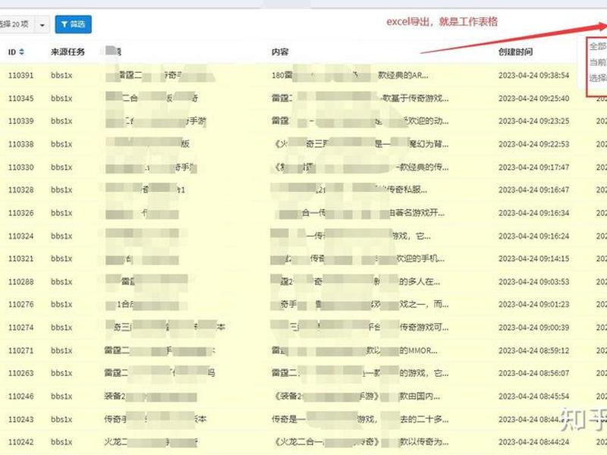
Task: Select row ID 110271
Action: [21, 350]
